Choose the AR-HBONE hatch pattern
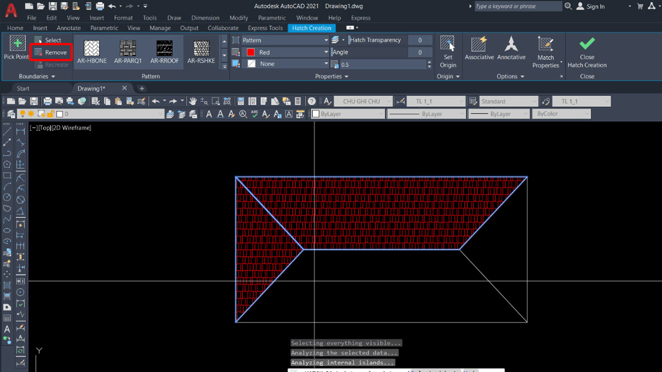The height and width of the screenshot is (372, 662). point(92,51)
